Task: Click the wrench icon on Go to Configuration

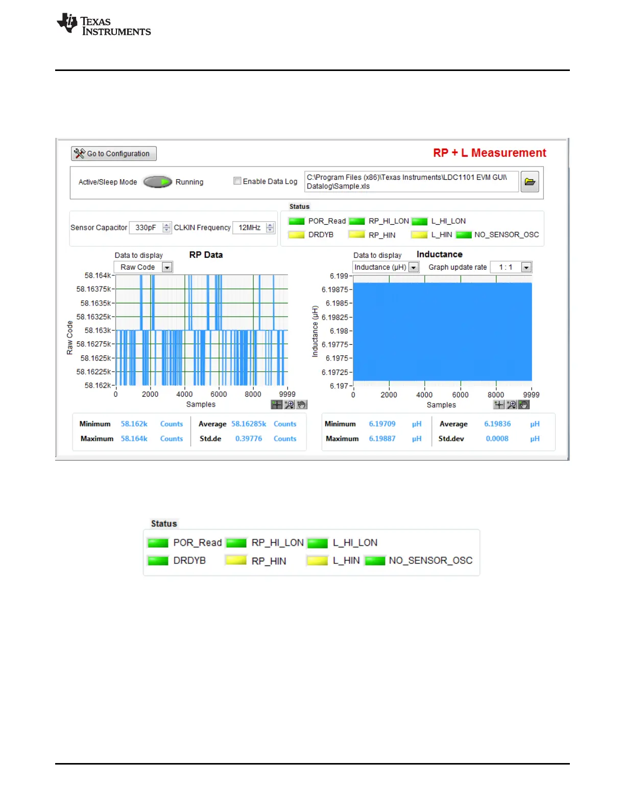Action: pos(79,153)
